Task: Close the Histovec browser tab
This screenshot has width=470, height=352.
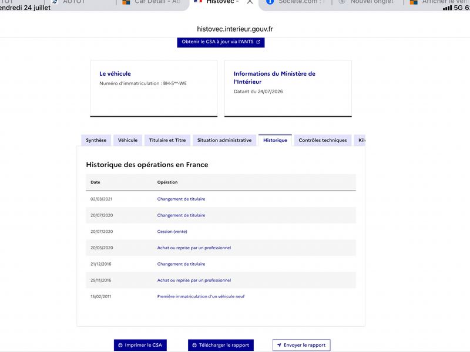Action: click(250, 2)
